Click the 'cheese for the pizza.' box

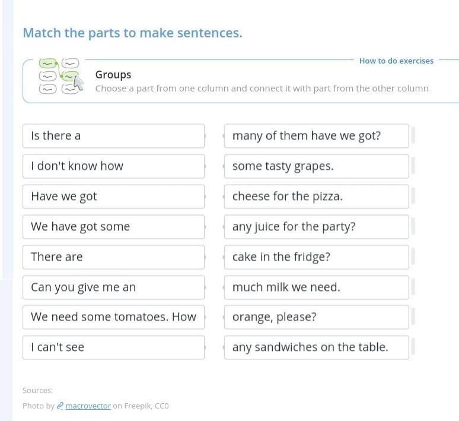pos(316,197)
